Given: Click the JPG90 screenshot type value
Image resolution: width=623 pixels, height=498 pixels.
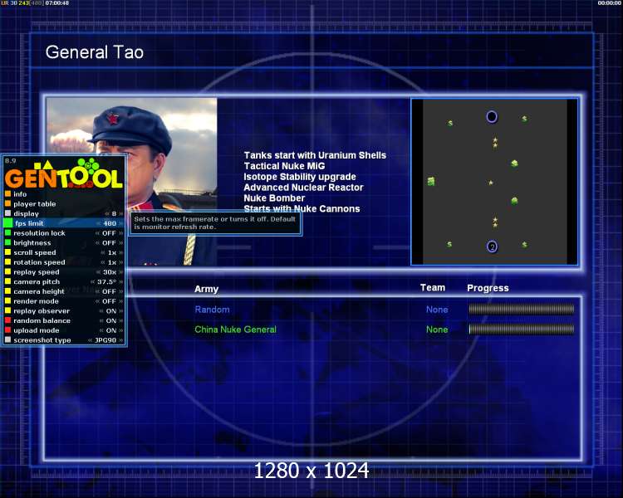Looking at the screenshot, I should pos(105,340).
